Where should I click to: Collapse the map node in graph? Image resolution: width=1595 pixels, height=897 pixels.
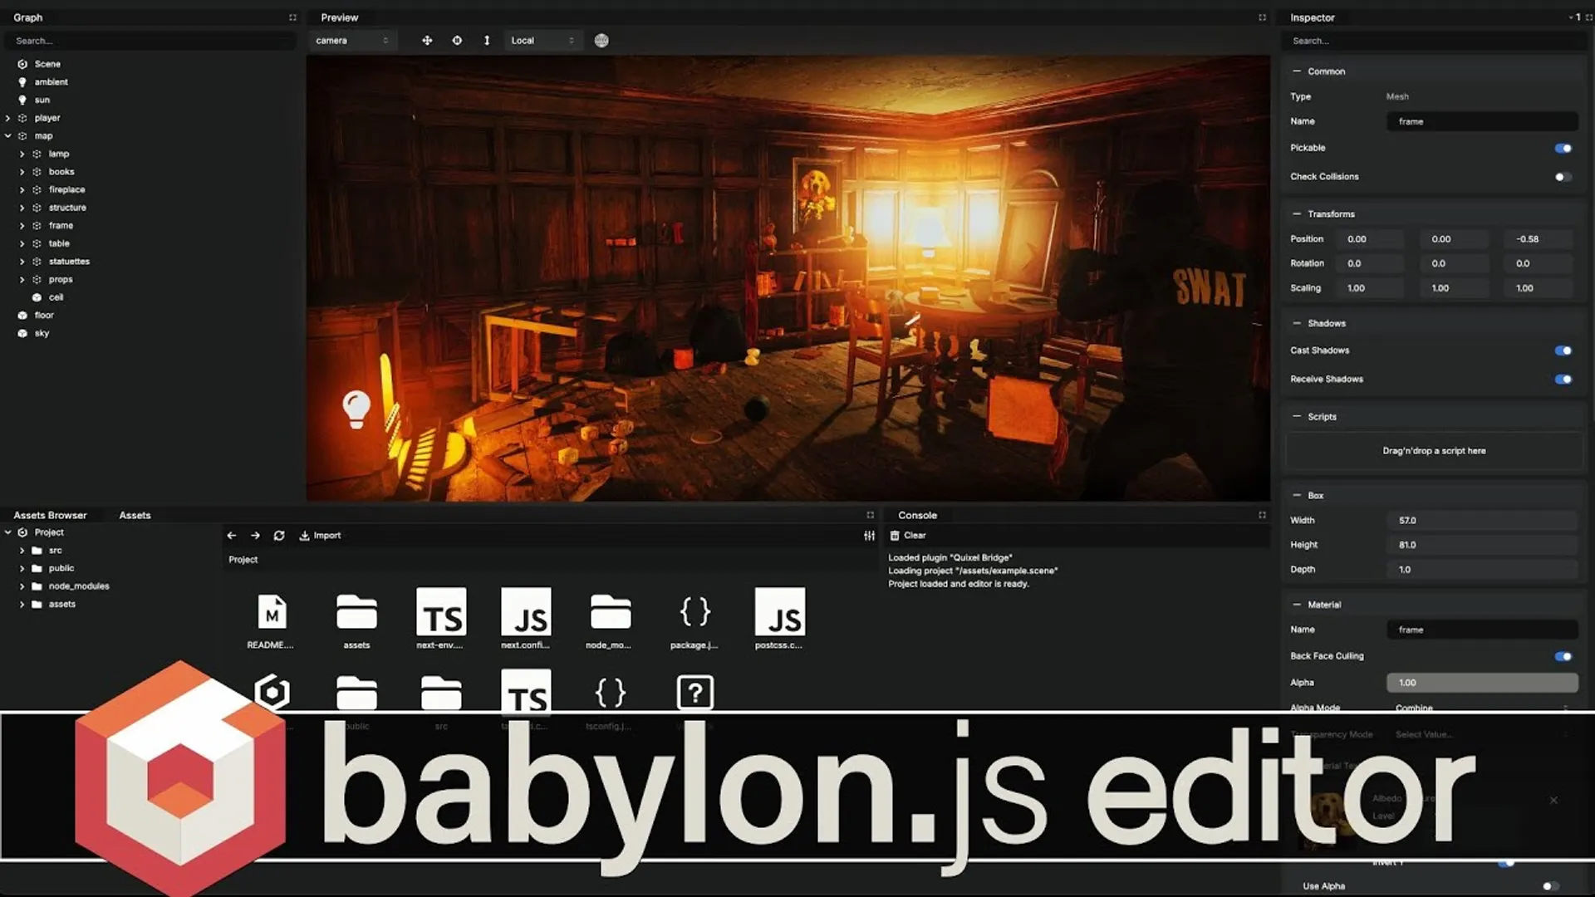(8, 135)
